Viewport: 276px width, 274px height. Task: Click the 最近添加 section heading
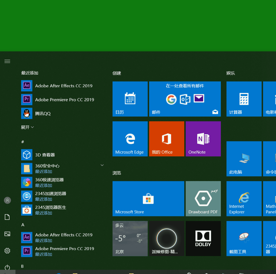click(30, 73)
